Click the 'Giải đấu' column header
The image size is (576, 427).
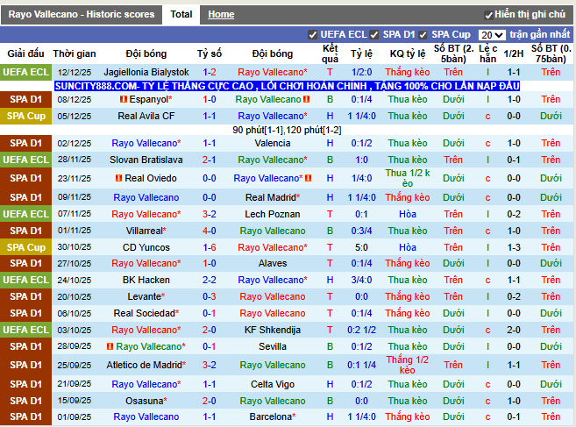[25, 53]
